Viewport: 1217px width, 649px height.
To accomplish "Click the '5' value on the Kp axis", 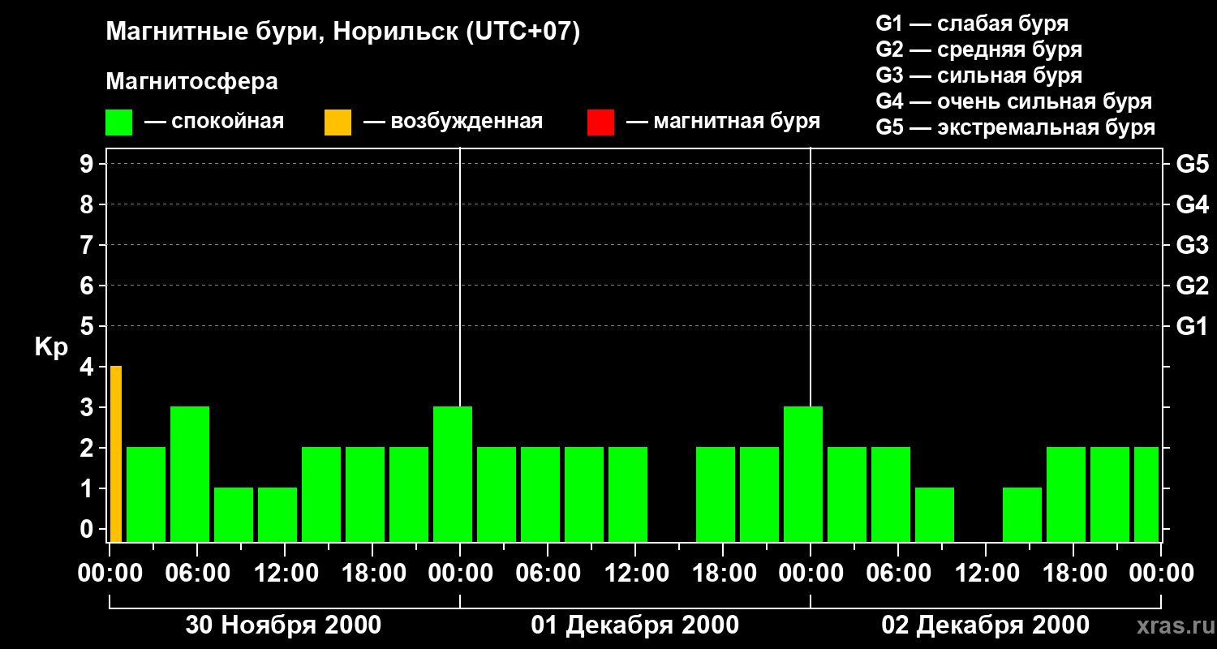I will coord(88,327).
